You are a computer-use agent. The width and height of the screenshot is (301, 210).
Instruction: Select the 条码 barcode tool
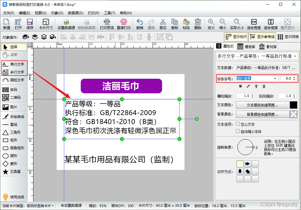tap(14, 90)
